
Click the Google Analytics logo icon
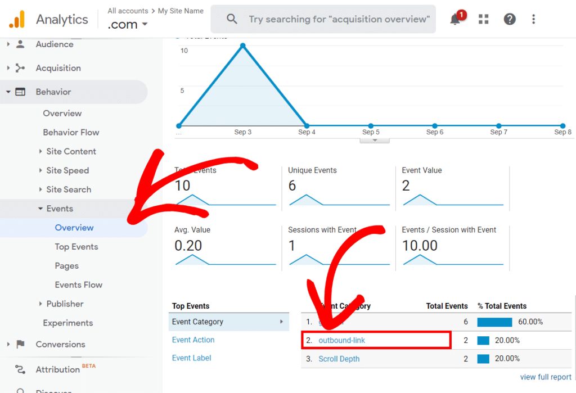16,19
